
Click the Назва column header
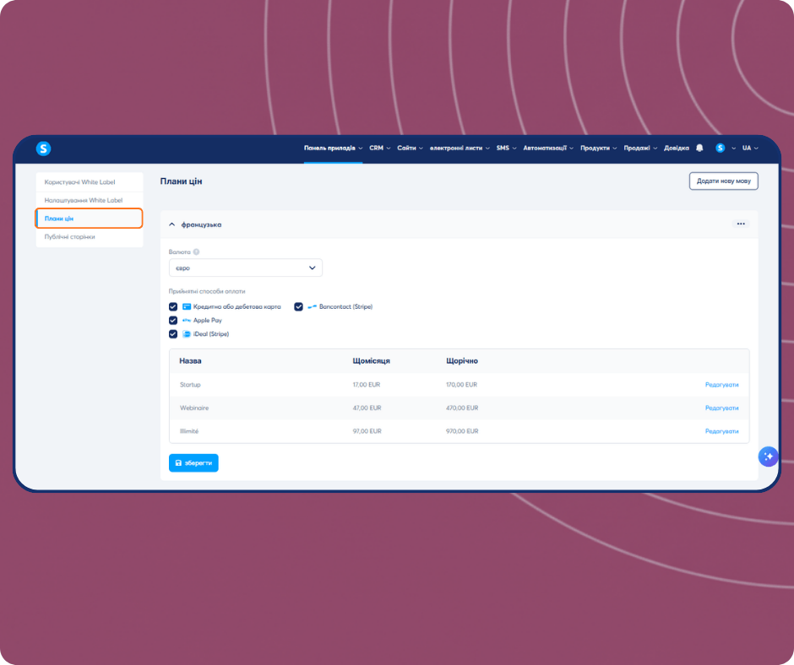point(190,361)
